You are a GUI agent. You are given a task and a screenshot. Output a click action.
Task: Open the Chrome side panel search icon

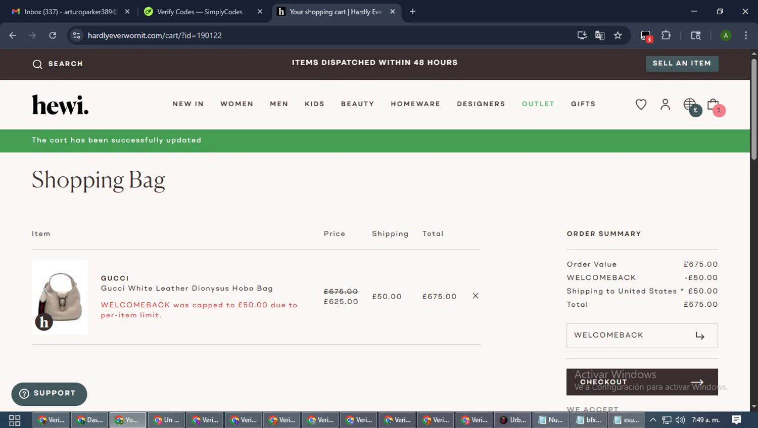pos(696,35)
